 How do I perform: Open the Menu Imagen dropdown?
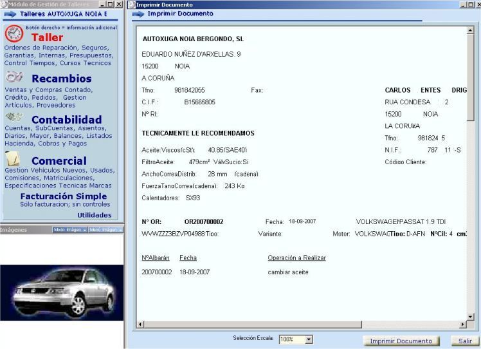[105, 230]
